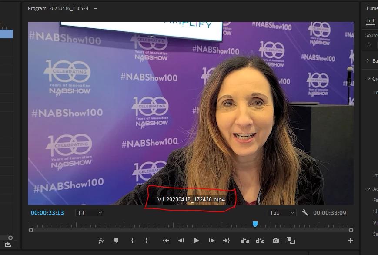Click the left panel slider handle
The height and width of the screenshot is (255, 378).
(10, 238)
